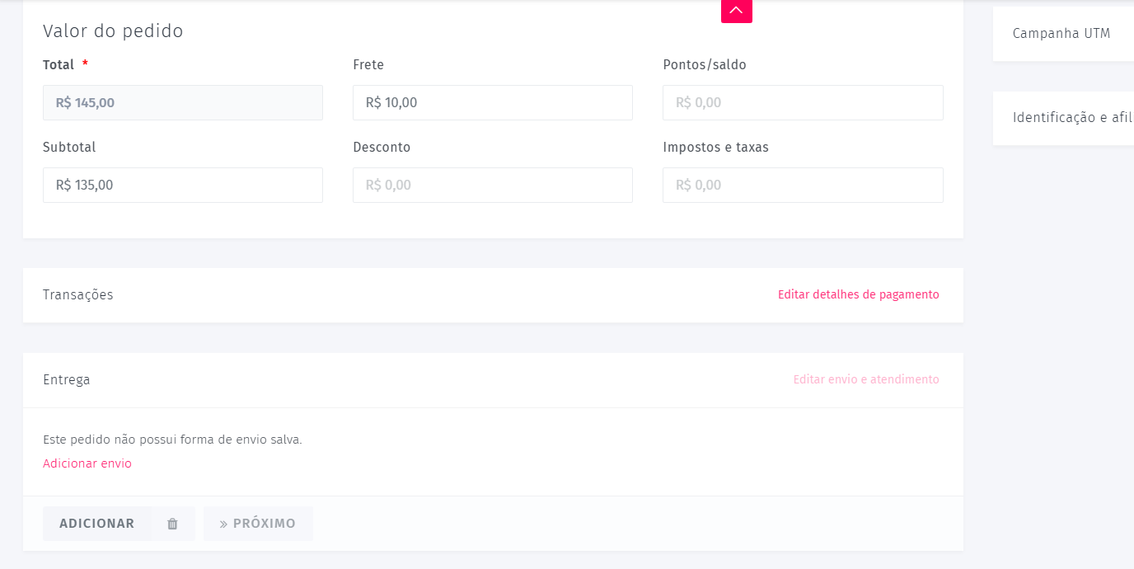The image size is (1134, 569).
Task: Open Editar detalhes de pagamento
Action: point(858,294)
